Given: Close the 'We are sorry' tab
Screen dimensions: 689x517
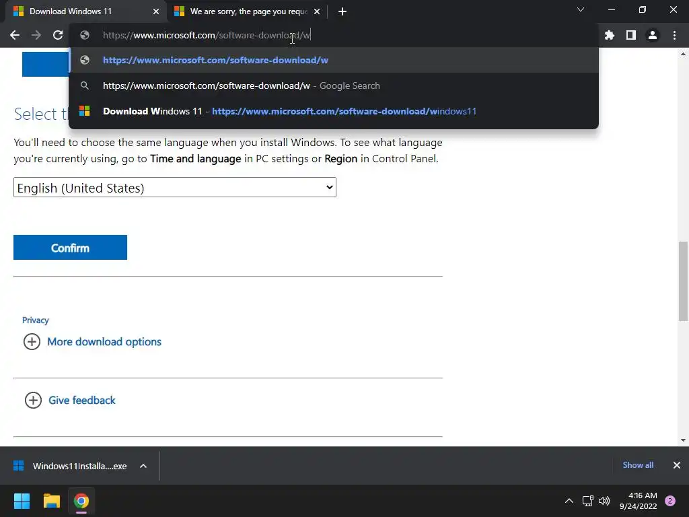Looking at the screenshot, I should tap(317, 11).
